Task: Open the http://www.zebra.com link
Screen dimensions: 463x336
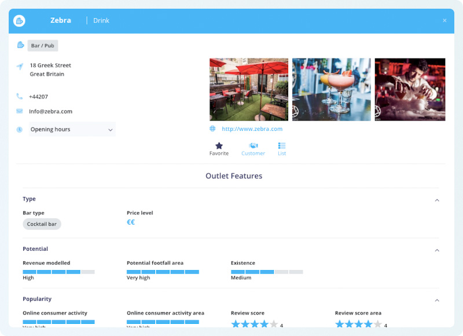Action: click(252, 129)
